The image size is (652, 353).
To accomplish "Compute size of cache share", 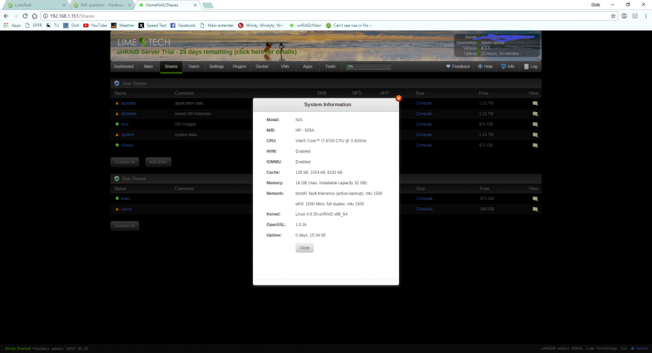I will pos(425,209).
